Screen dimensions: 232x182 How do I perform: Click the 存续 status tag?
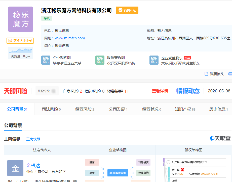(47, 18)
